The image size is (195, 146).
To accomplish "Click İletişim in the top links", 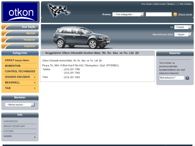I will (x=171, y=4).
